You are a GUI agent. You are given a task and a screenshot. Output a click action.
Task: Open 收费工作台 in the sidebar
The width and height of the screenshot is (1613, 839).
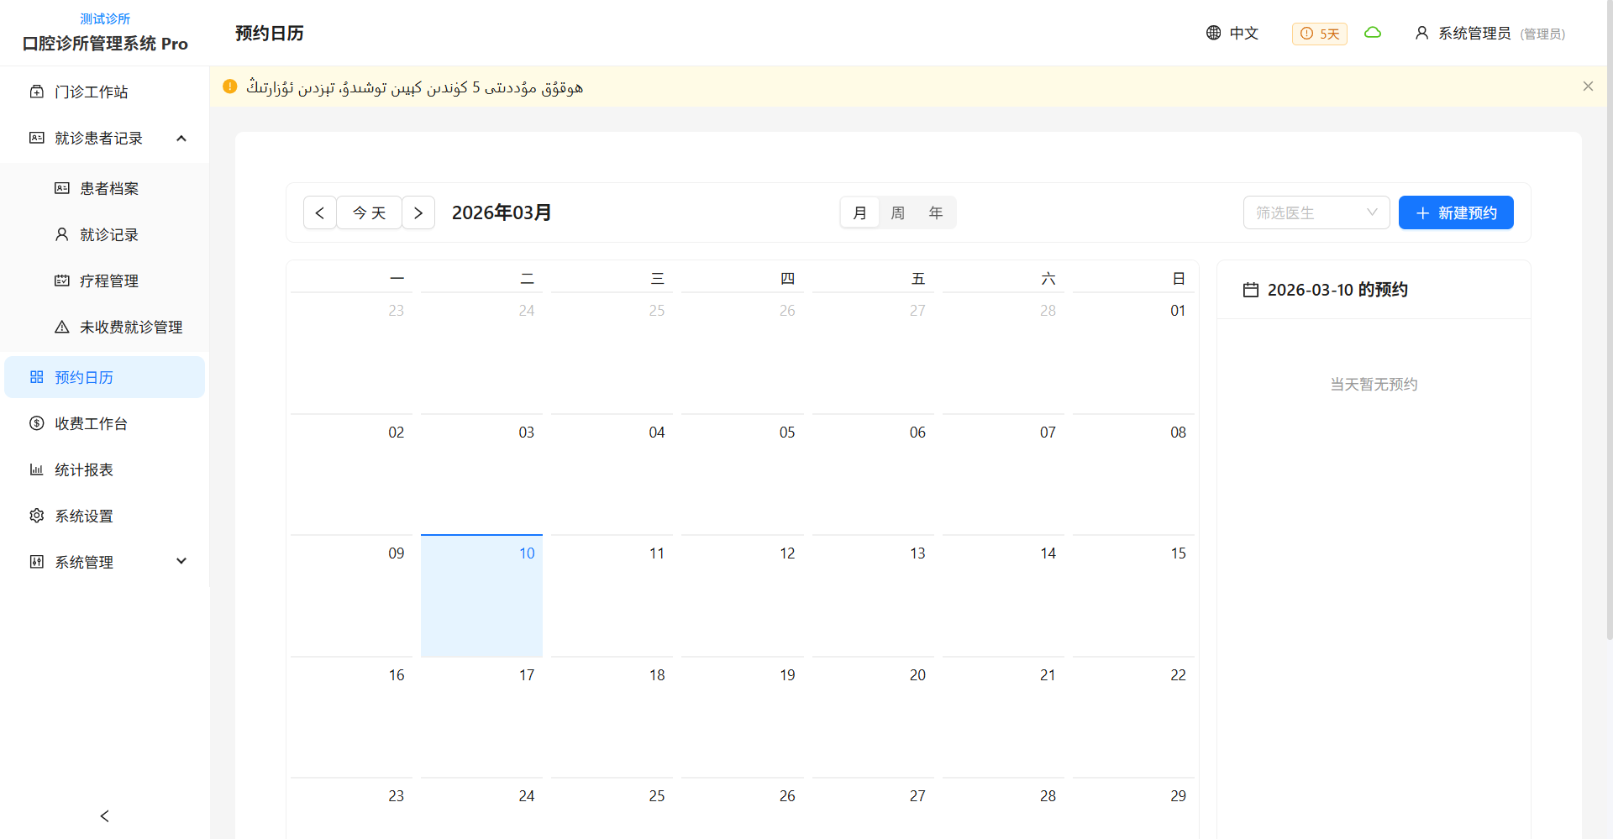tap(91, 423)
